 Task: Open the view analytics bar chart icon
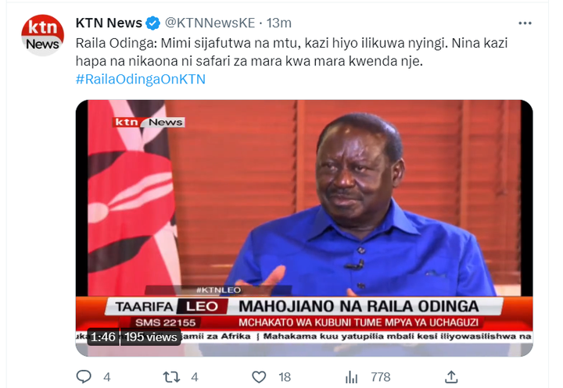click(x=351, y=377)
